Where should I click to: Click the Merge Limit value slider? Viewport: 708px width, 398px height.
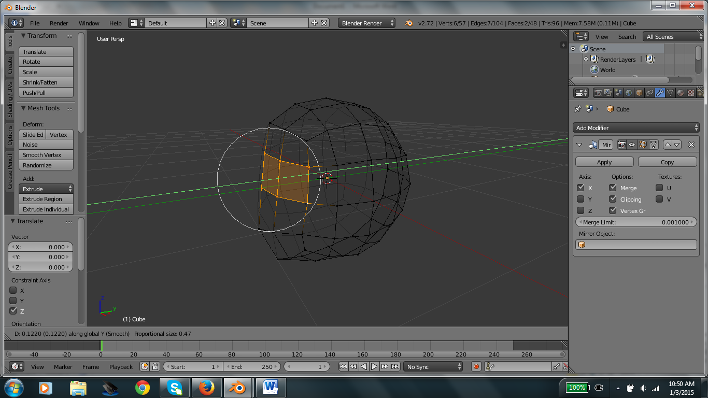[636, 222]
